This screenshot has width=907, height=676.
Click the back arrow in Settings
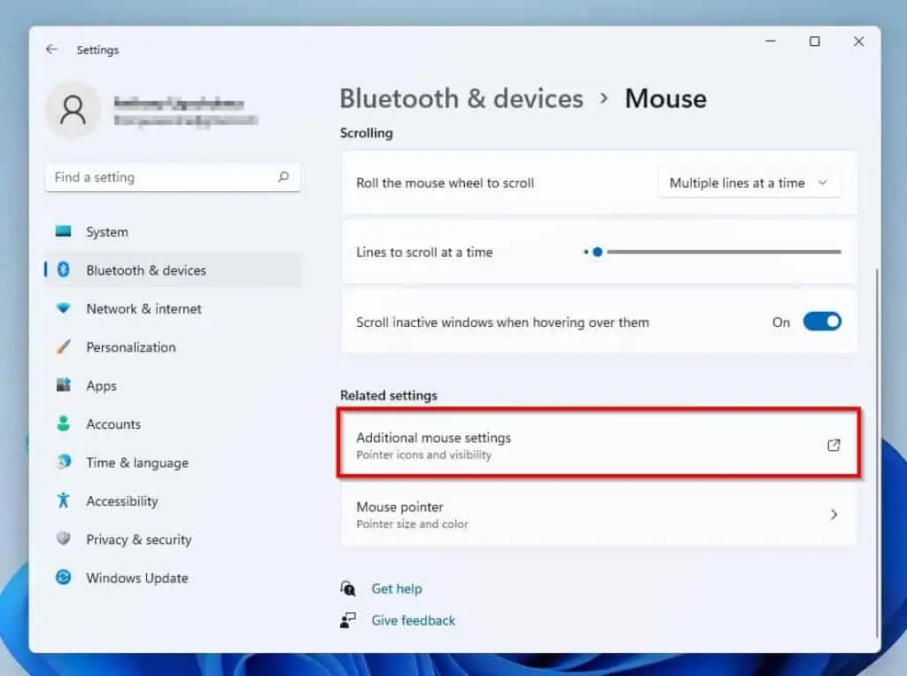[x=51, y=50]
